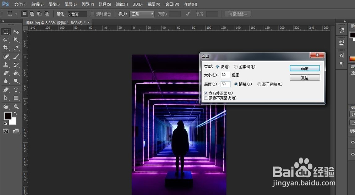Select the Magic Wand tool
Viewport: 355px width, 195px height.
16,40
